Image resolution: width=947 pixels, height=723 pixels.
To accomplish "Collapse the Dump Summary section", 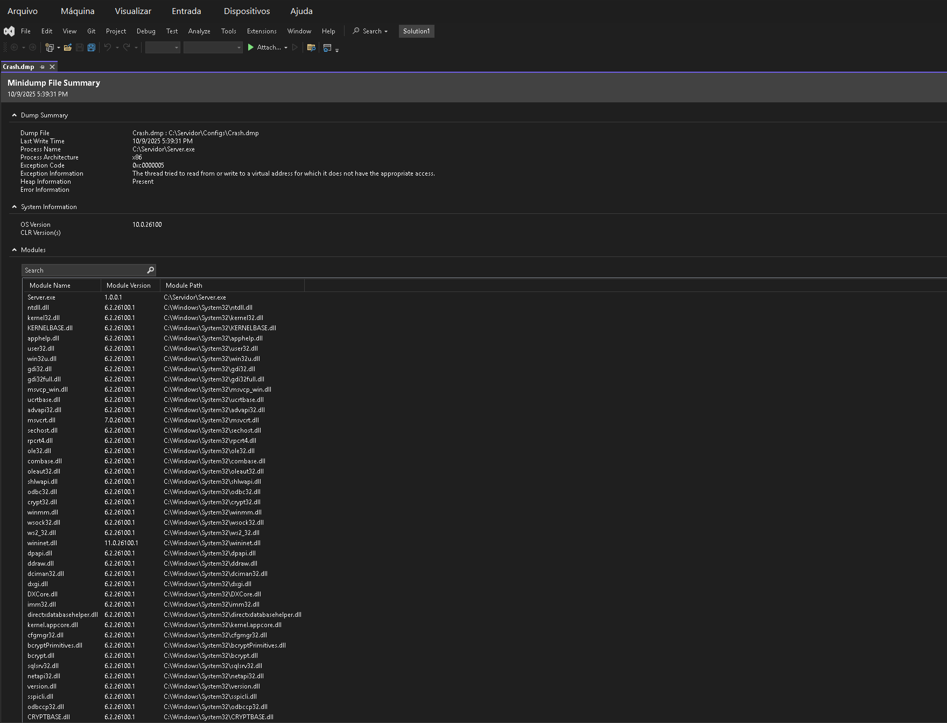I will point(15,115).
